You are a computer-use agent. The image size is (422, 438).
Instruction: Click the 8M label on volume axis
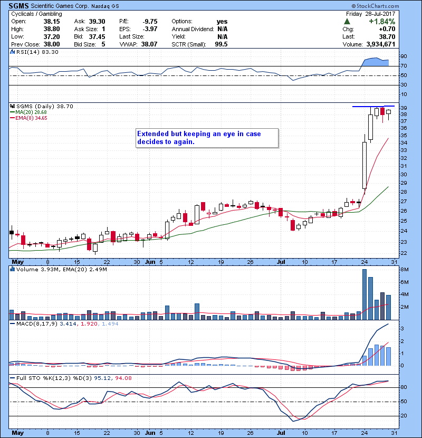tap(405, 270)
